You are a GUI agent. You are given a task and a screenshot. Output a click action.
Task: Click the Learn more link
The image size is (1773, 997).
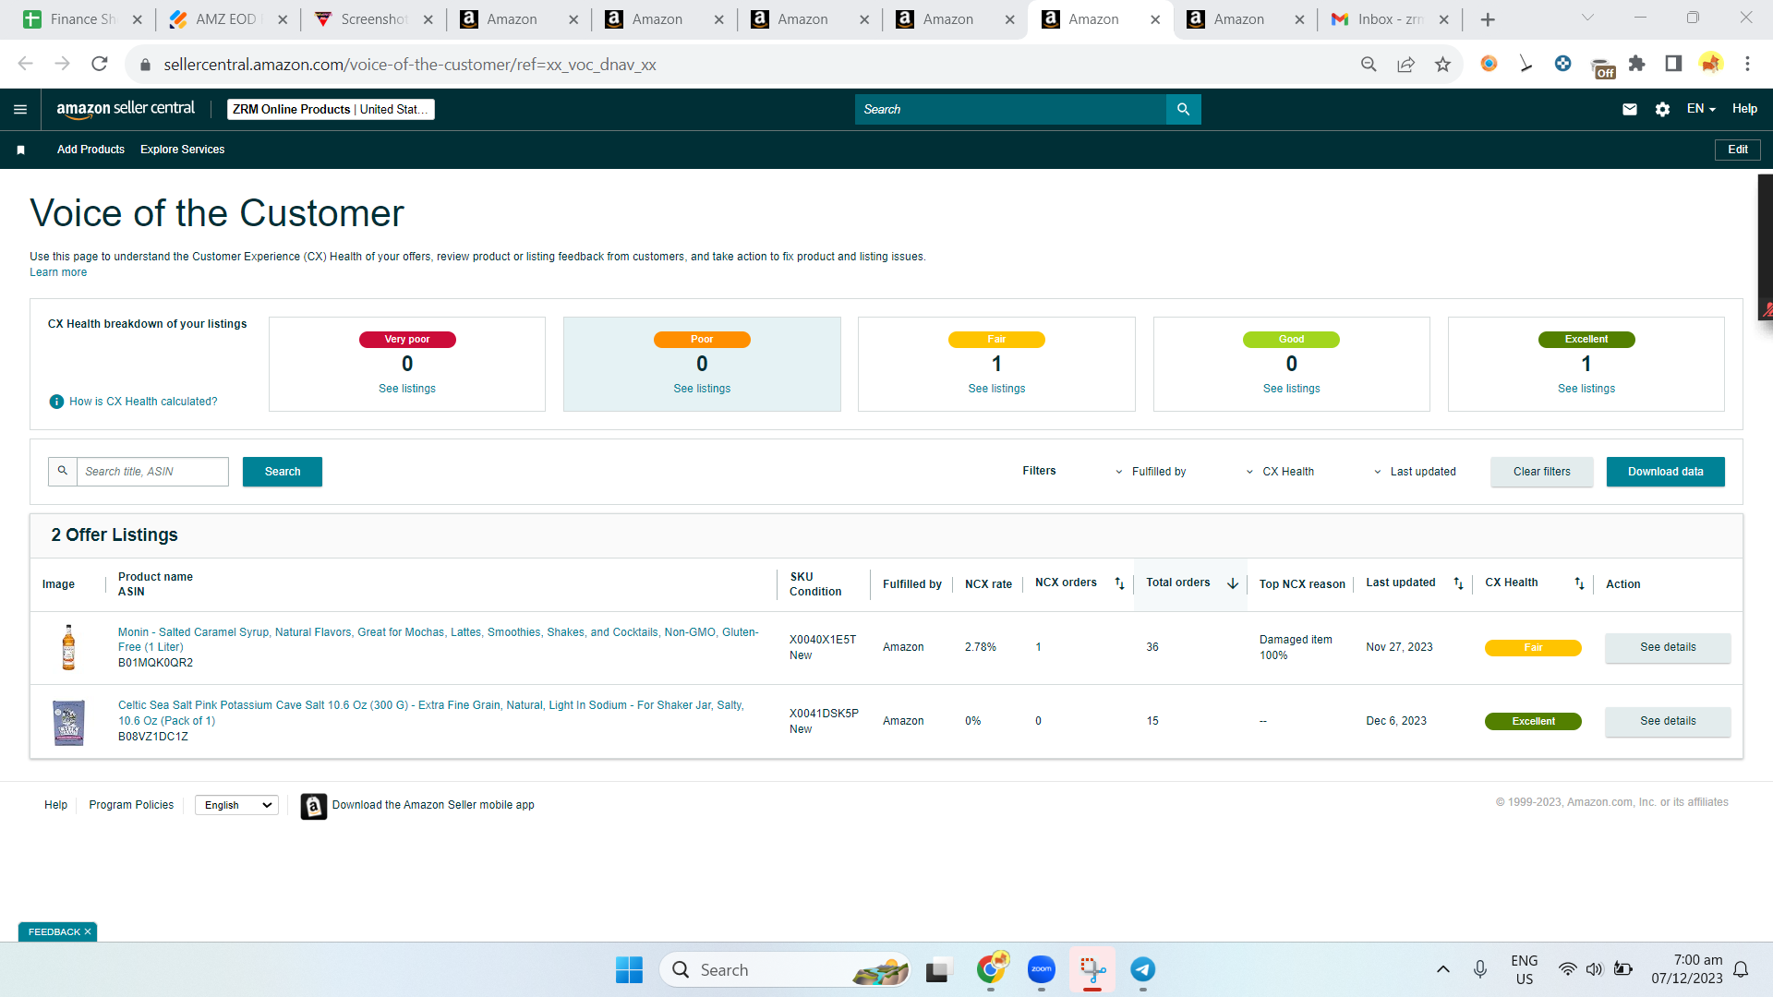coord(58,272)
